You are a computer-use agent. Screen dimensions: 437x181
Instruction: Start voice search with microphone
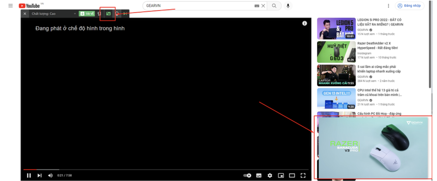[288, 6]
